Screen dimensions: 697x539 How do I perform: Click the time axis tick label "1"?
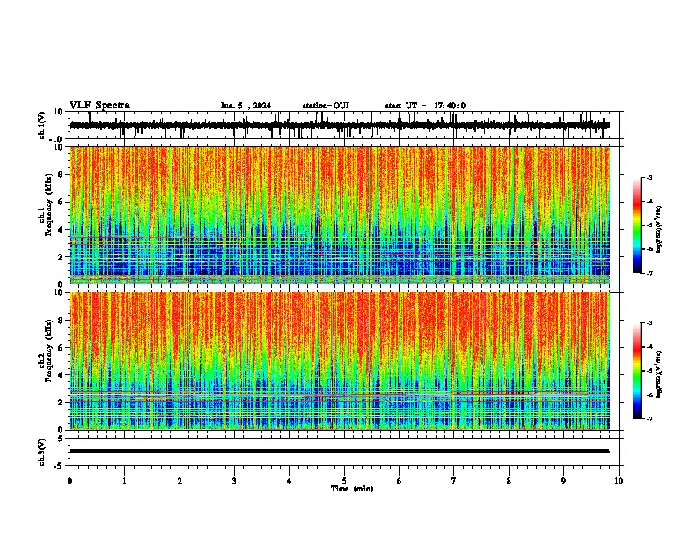click(124, 481)
